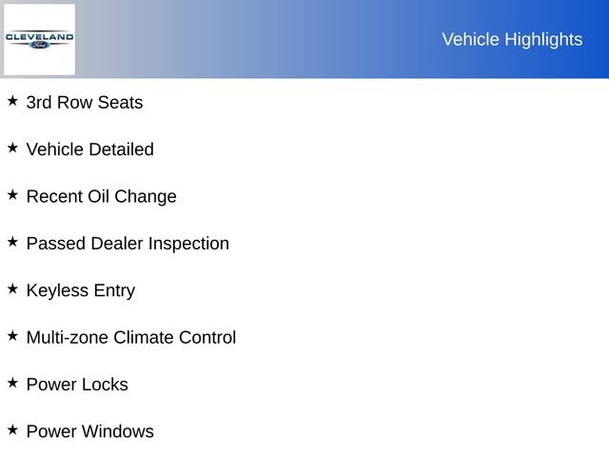The height and width of the screenshot is (457, 609).
Task: Click the CLEVELAND wordmark in the logo
Action: (39, 36)
